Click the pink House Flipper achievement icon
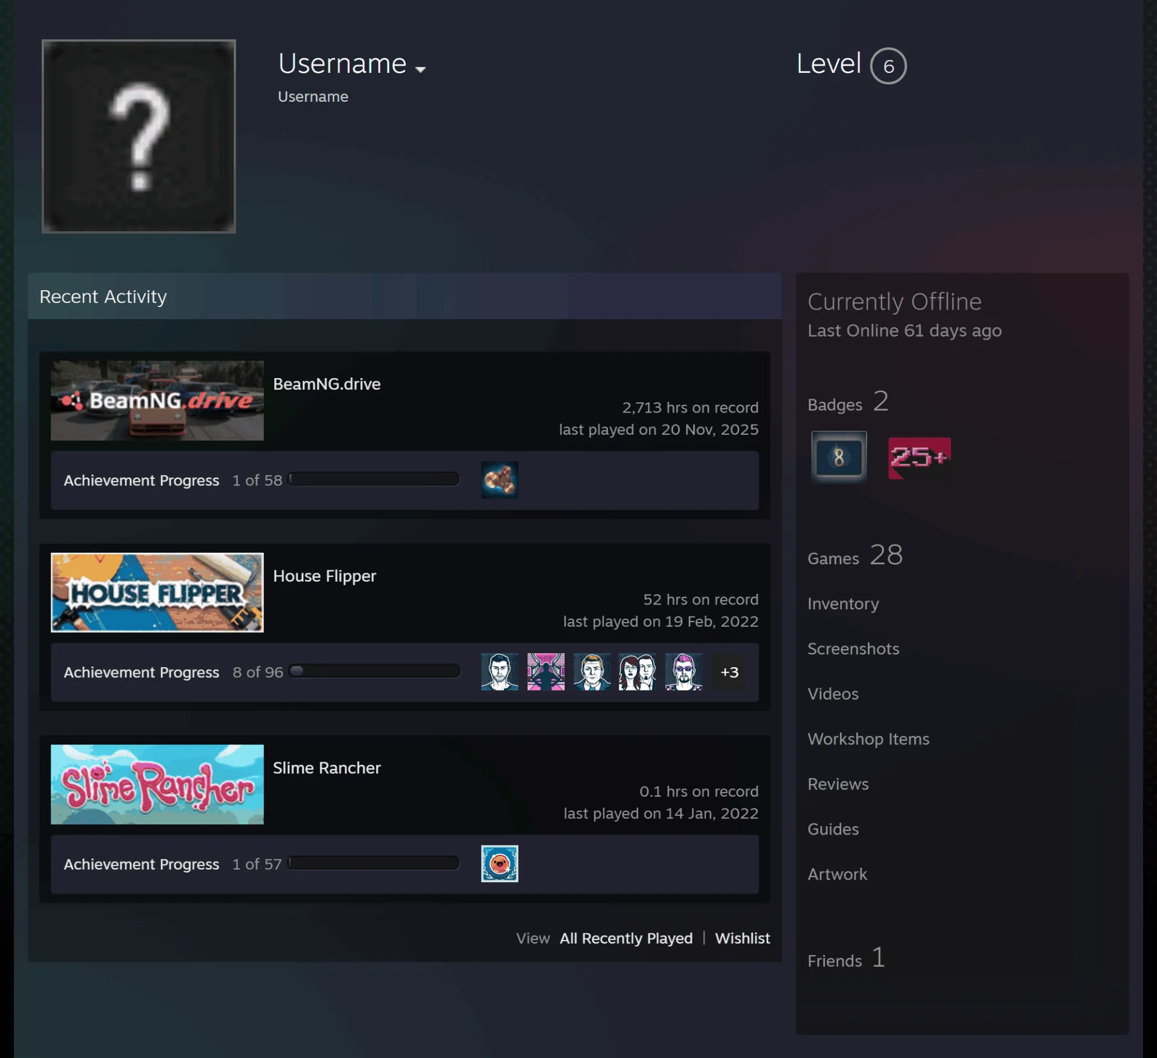Screen dimensions: 1157x1058 pyautogui.click(x=546, y=672)
